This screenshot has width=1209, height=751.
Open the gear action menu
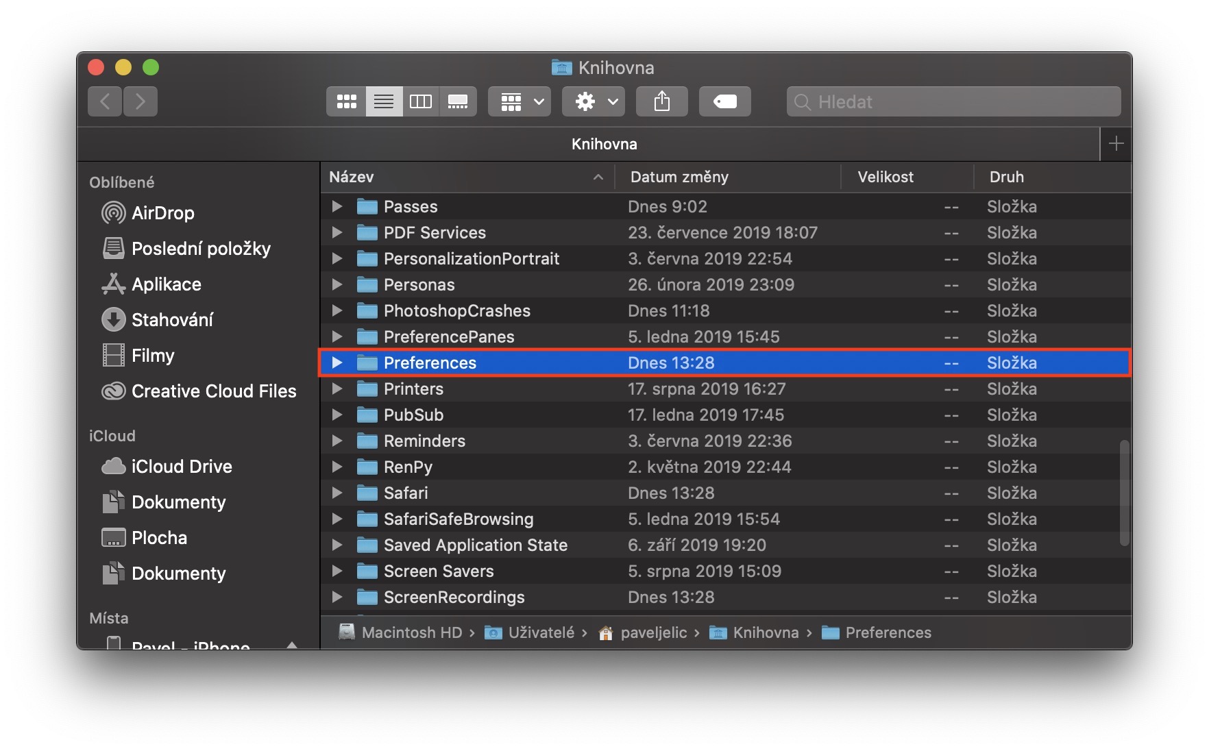click(593, 102)
